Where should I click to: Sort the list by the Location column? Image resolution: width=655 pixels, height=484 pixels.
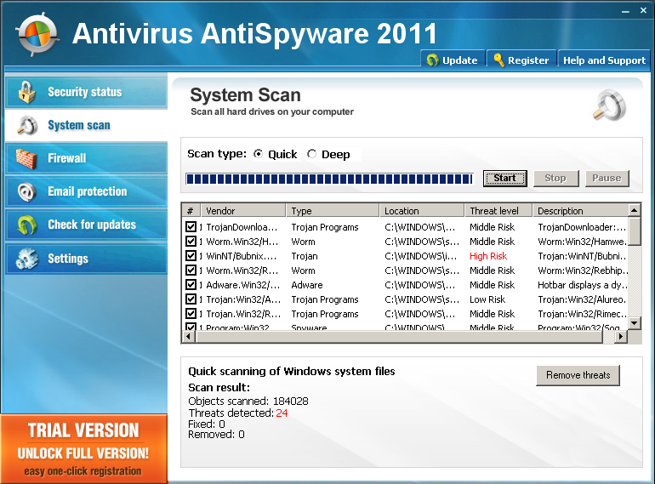(x=422, y=211)
